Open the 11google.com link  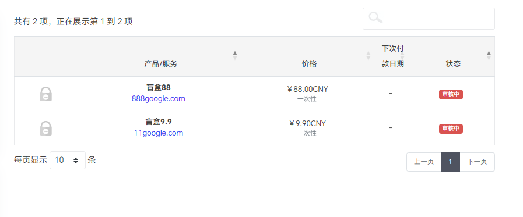[x=159, y=133]
